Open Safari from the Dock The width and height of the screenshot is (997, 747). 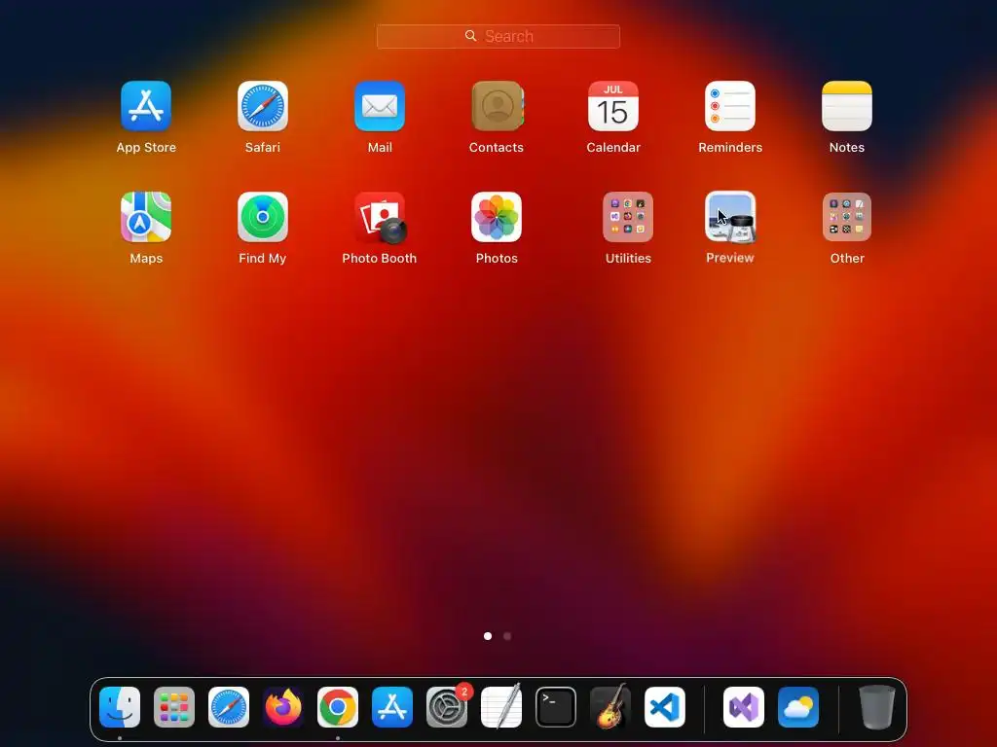[x=229, y=707]
